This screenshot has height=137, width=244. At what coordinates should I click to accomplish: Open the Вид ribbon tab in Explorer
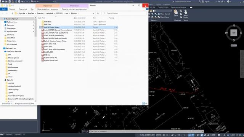[x=32, y=9]
